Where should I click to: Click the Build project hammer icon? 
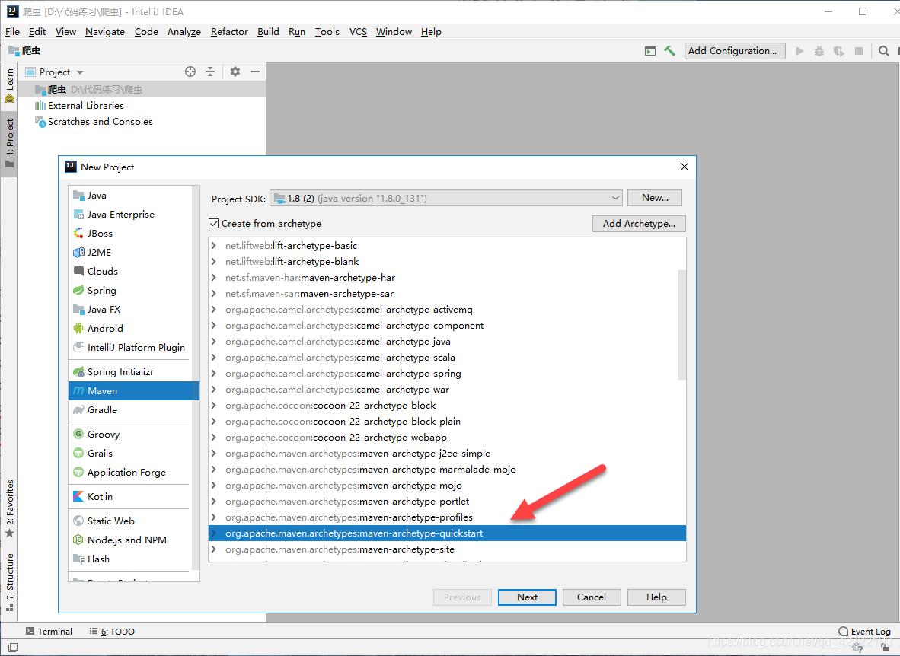click(x=669, y=50)
